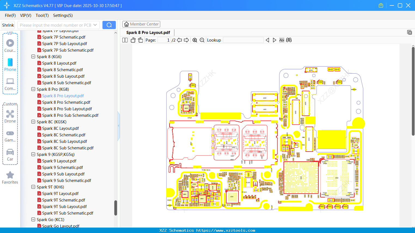Rotate the PDF page counterclockwise

tap(133, 40)
